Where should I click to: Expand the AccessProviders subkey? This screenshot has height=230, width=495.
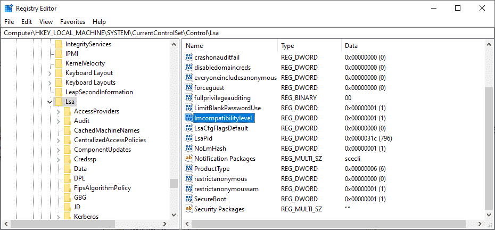pyautogui.click(x=59, y=111)
